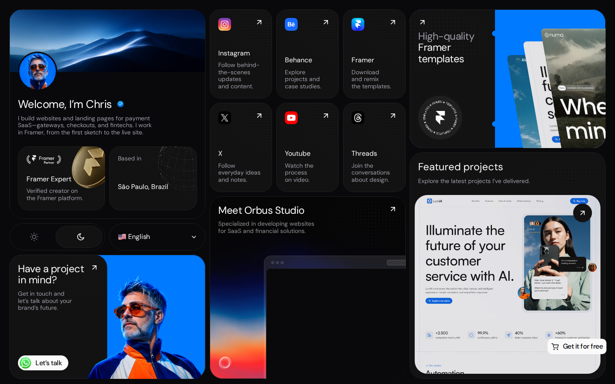The image size is (615, 384).
Task: Open the Instagram logo icon
Action: click(x=225, y=24)
